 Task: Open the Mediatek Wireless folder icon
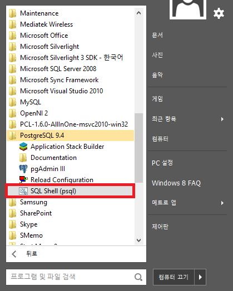click(x=12, y=24)
